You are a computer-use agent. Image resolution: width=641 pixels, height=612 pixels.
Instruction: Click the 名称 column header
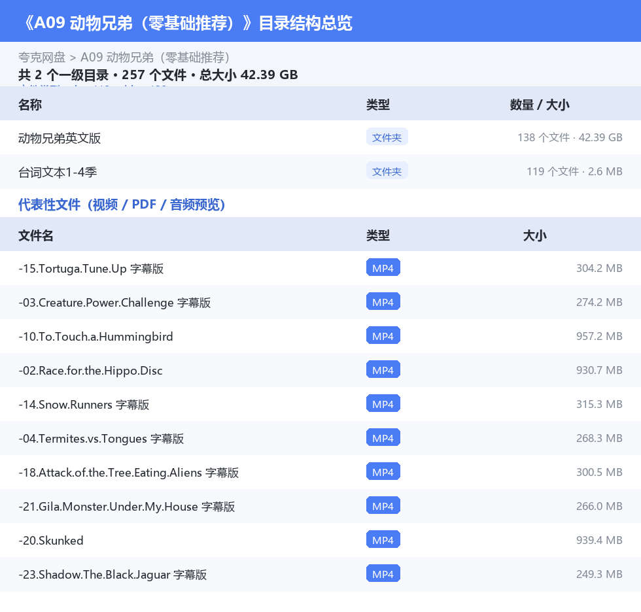[x=30, y=105]
